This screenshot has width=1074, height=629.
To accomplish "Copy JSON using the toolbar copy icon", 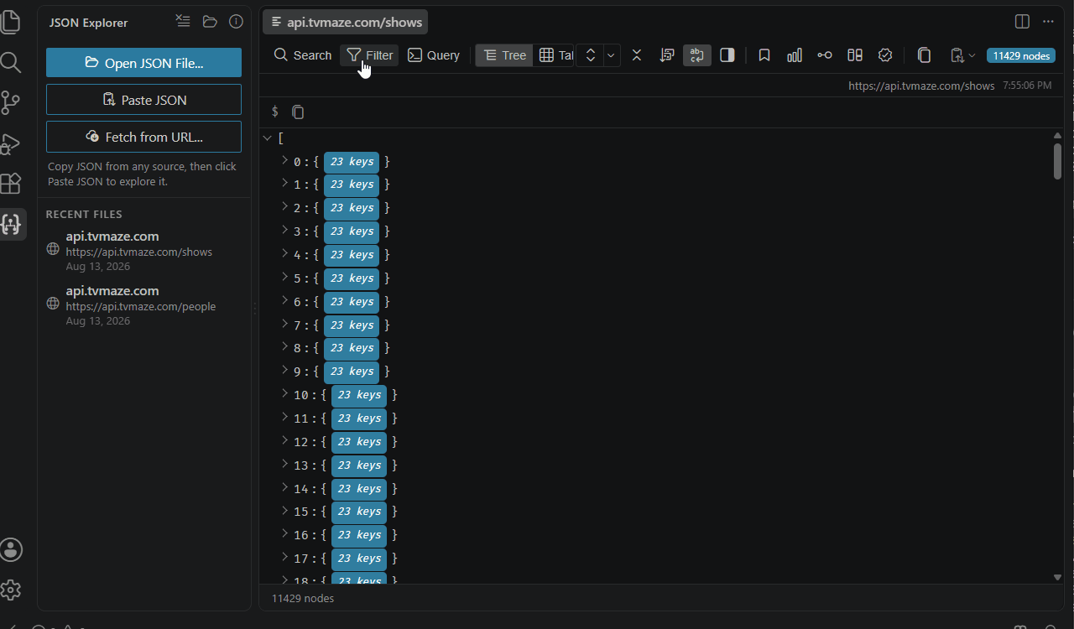I will pos(924,55).
